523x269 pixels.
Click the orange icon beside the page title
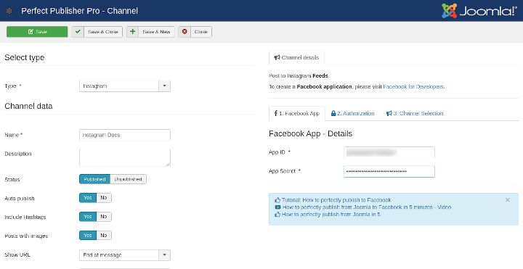(9, 11)
